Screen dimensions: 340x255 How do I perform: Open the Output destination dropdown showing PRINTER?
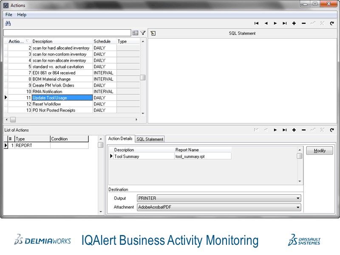[x=297, y=198]
